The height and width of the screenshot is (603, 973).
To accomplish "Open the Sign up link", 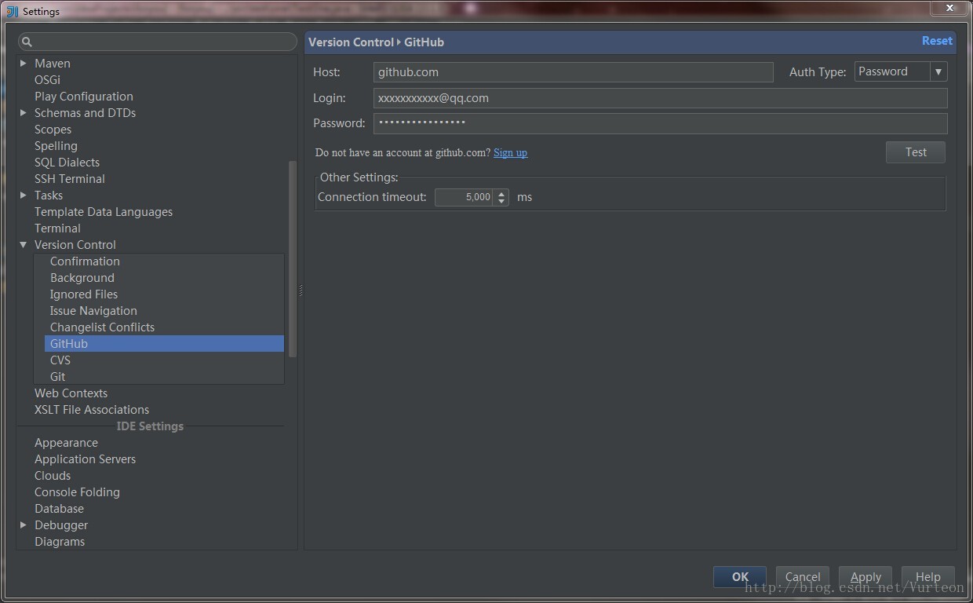I will pos(510,152).
